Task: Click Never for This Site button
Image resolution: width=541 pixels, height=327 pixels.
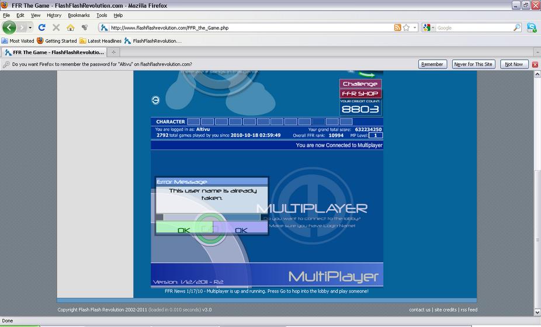Action: (473, 64)
